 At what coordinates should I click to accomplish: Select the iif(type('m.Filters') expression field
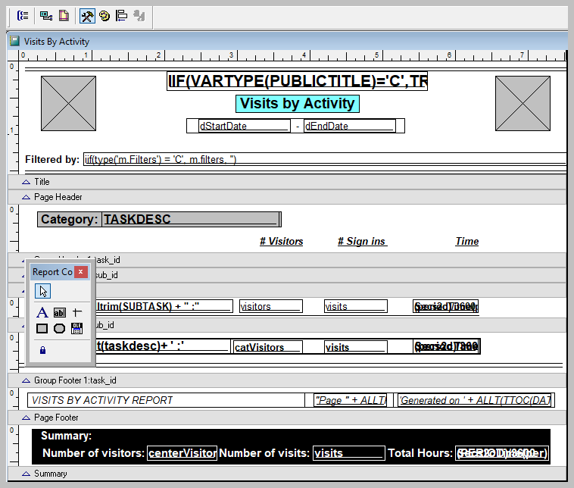(325, 159)
